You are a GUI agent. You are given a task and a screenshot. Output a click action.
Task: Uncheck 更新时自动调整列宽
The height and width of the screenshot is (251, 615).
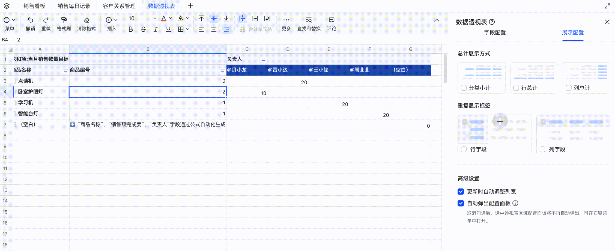point(461,192)
